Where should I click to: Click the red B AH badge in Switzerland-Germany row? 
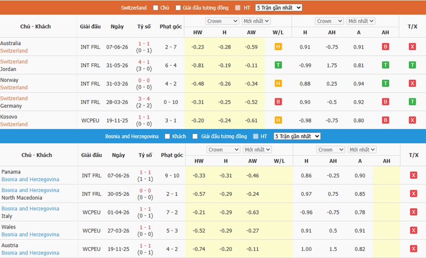(385, 102)
